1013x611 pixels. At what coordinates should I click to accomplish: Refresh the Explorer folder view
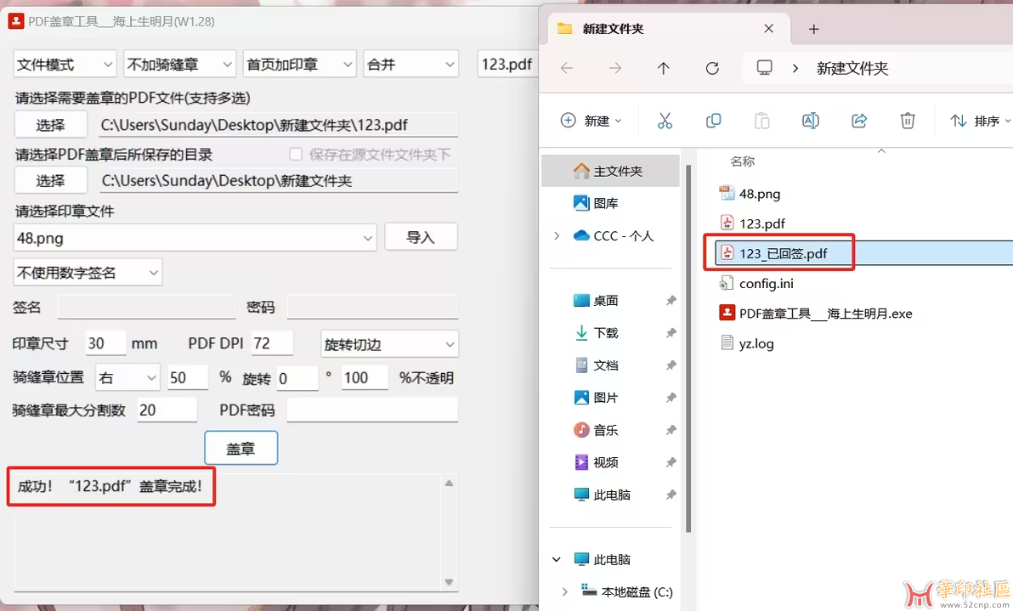point(712,68)
